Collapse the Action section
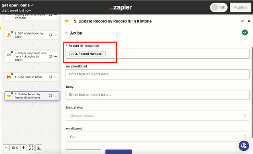Screen dimensions: 253x154 (66, 33)
